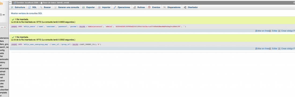The image size is (295, 97).
Task: Open the Eventos tab
Action: point(154,7)
